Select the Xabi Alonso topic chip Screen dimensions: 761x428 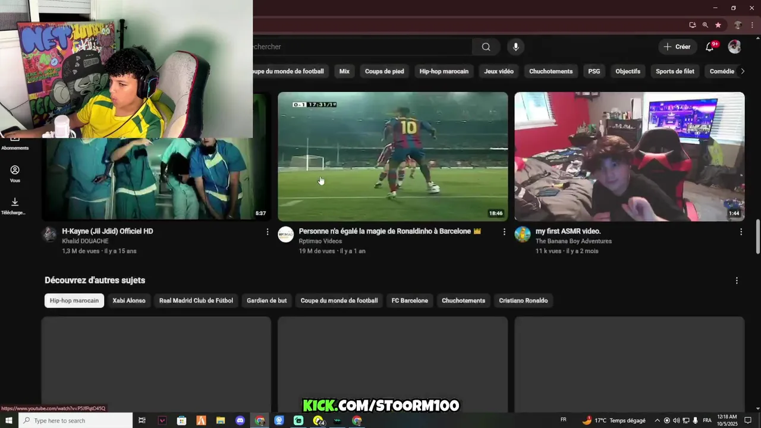[129, 301]
